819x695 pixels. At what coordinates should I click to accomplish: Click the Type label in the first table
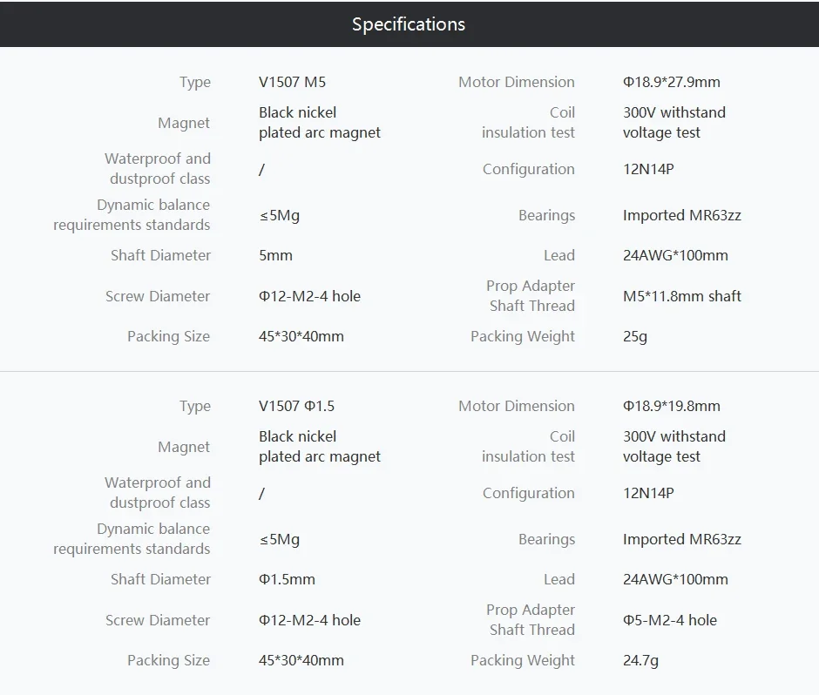[x=194, y=83]
